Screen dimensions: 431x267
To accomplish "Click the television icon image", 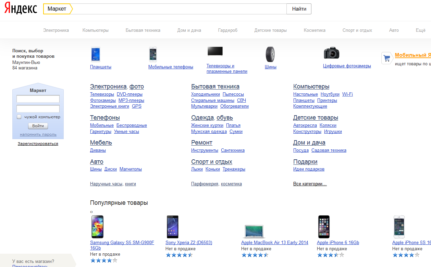I will tap(215, 51).
